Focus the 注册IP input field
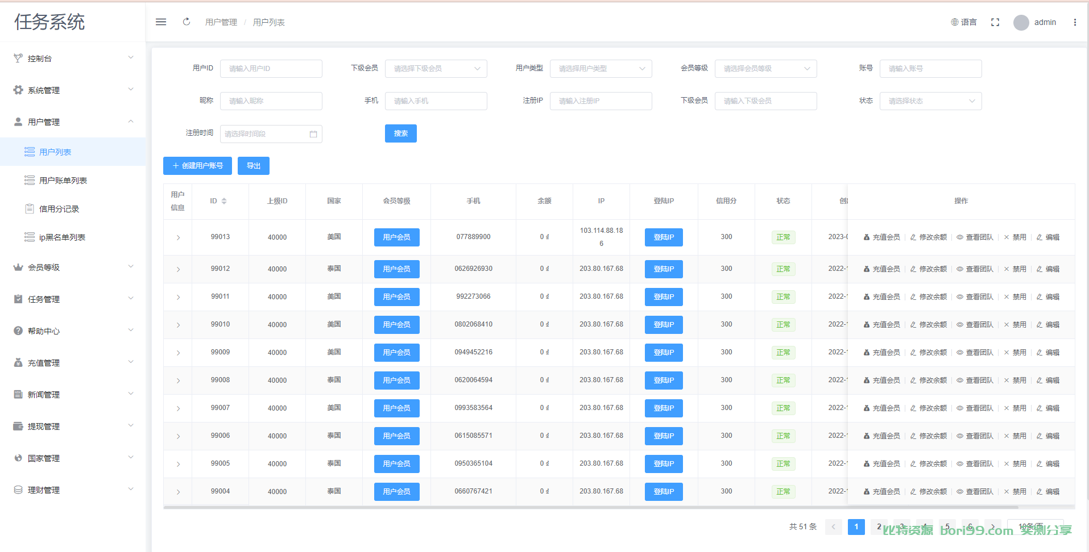The width and height of the screenshot is (1089, 552). pyautogui.click(x=601, y=101)
